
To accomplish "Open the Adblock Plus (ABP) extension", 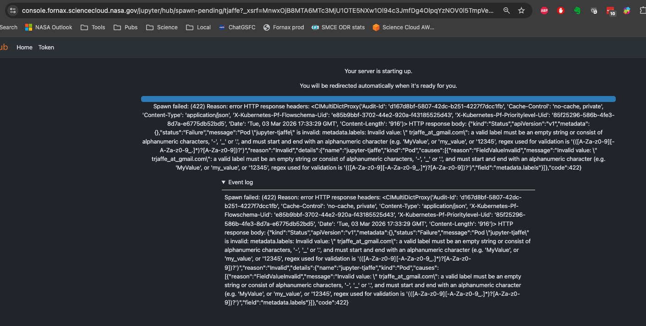I will click(544, 11).
